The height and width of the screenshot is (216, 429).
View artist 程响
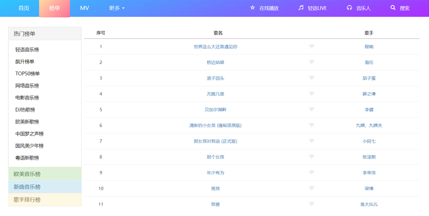tap(369, 47)
